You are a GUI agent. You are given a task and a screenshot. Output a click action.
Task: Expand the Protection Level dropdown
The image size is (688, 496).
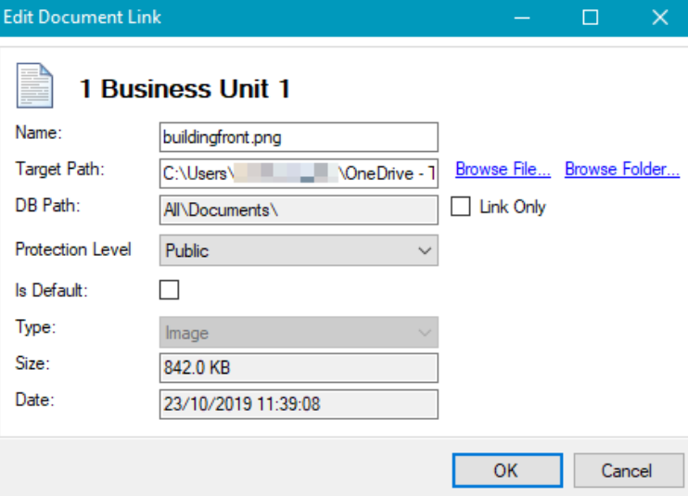pyautogui.click(x=298, y=250)
